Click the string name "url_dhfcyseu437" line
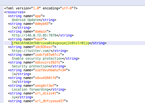The height and width of the screenshot is (103, 145). point(38,101)
